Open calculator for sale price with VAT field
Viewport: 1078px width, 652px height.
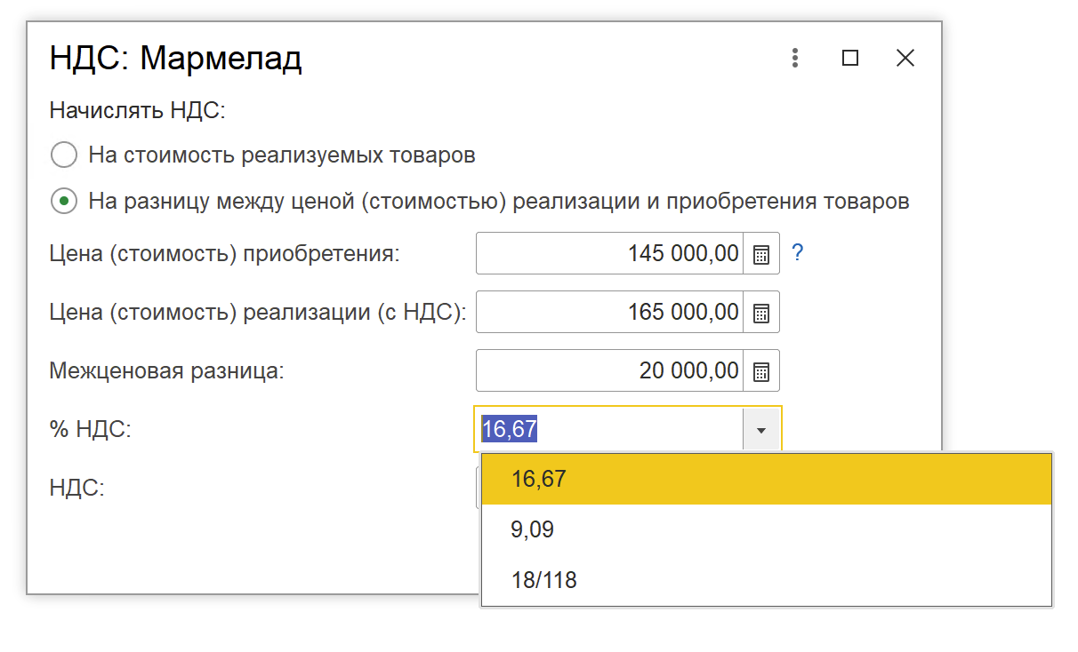(x=761, y=313)
